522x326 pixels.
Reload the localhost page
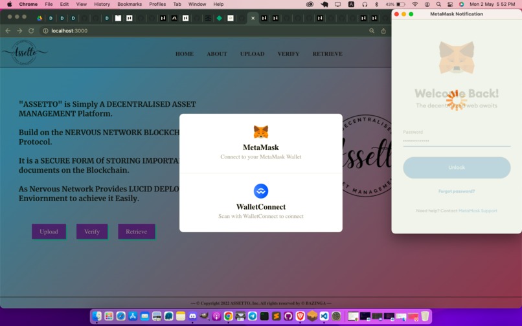click(x=31, y=30)
